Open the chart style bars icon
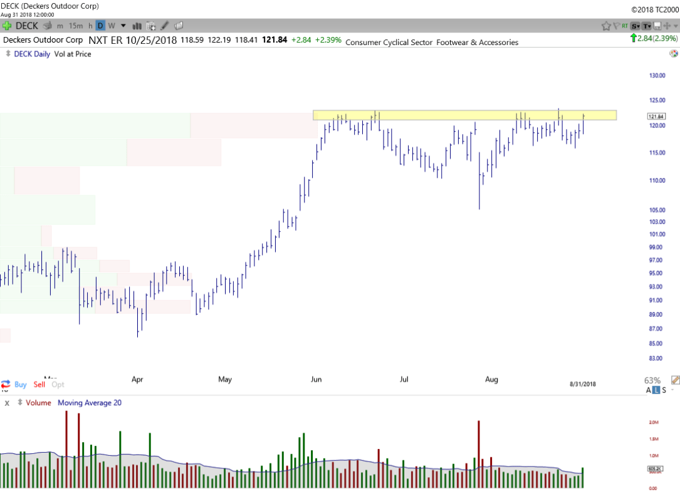This screenshot has width=680, height=494. tap(136, 26)
